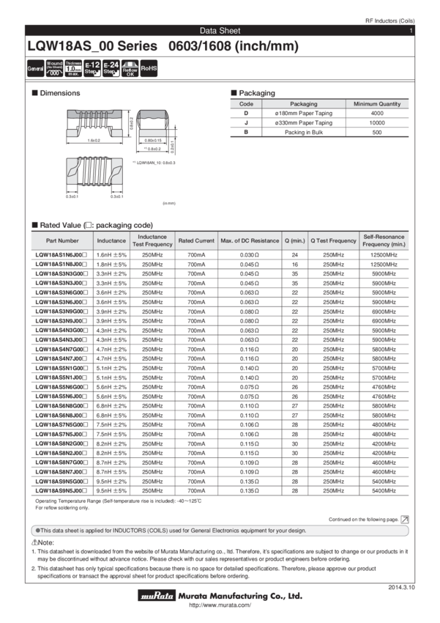Click the ø180mm Paper Taping cell
This screenshot has height=623, width=440.
[304, 113]
